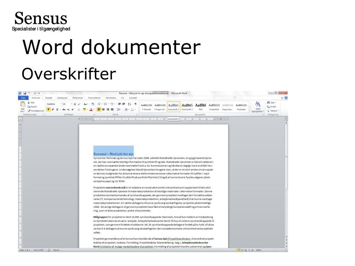Viewport: 355px width, 266px height.
Task: Apply the Undertitel style
Action: click(x=214, y=107)
